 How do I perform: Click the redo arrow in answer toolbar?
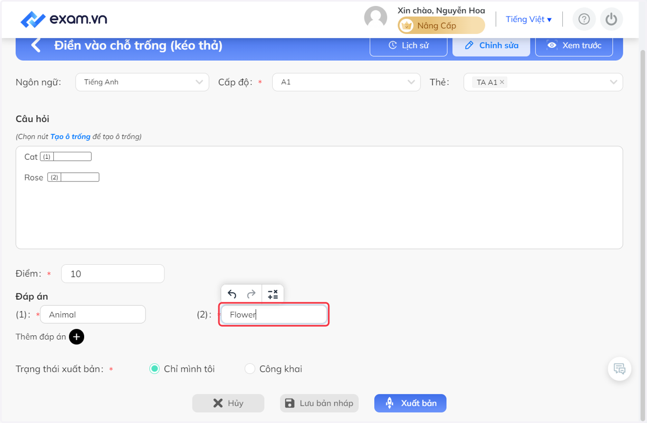251,294
